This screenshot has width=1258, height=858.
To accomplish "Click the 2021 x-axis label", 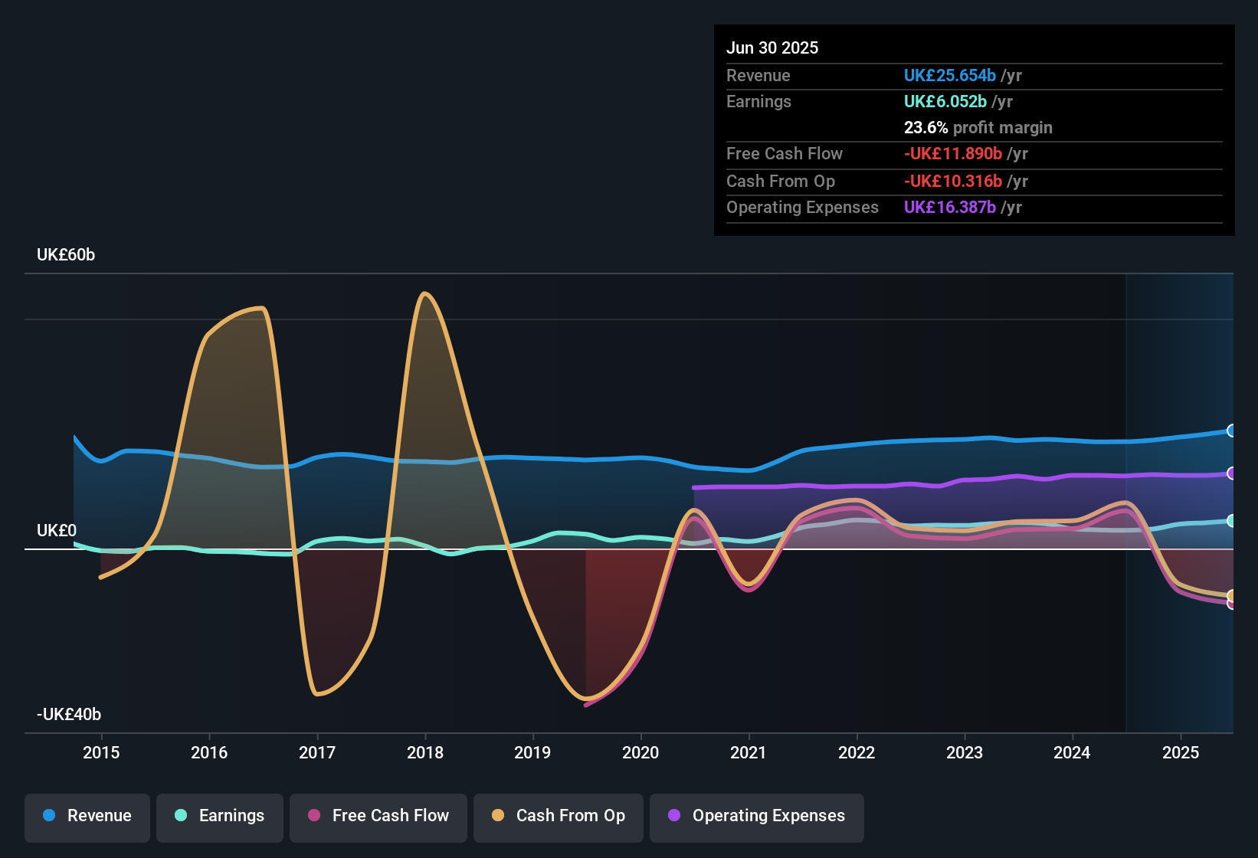I will tap(749, 752).
